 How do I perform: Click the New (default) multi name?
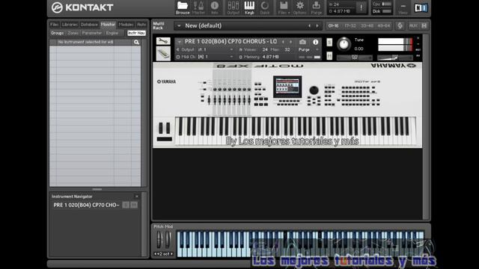click(x=203, y=25)
